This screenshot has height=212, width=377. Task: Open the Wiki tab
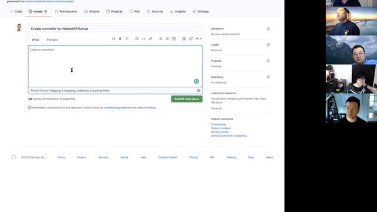click(135, 12)
